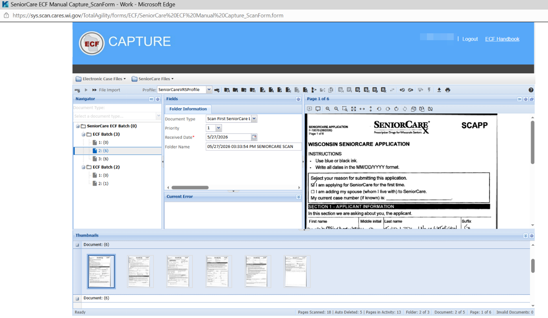548x318 pixels.
Task: Open the ECF Handbook link
Action: pyautogui.click(x=502, y=39)
